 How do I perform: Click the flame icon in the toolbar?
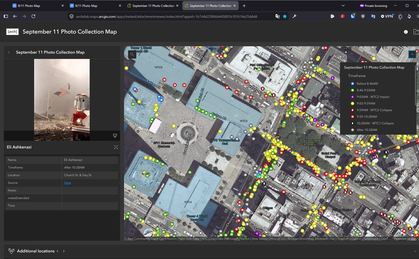click(409, 16)
